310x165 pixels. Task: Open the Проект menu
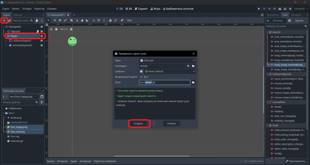click(16, 9)
